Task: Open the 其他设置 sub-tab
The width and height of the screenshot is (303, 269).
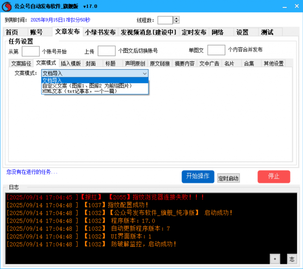Action: pos(273,63)
